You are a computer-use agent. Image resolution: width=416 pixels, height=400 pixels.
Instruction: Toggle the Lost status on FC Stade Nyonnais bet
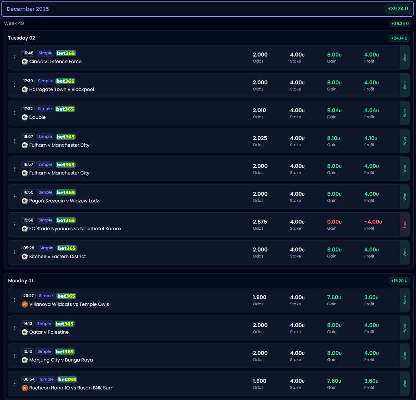click(x=405, y=224)
